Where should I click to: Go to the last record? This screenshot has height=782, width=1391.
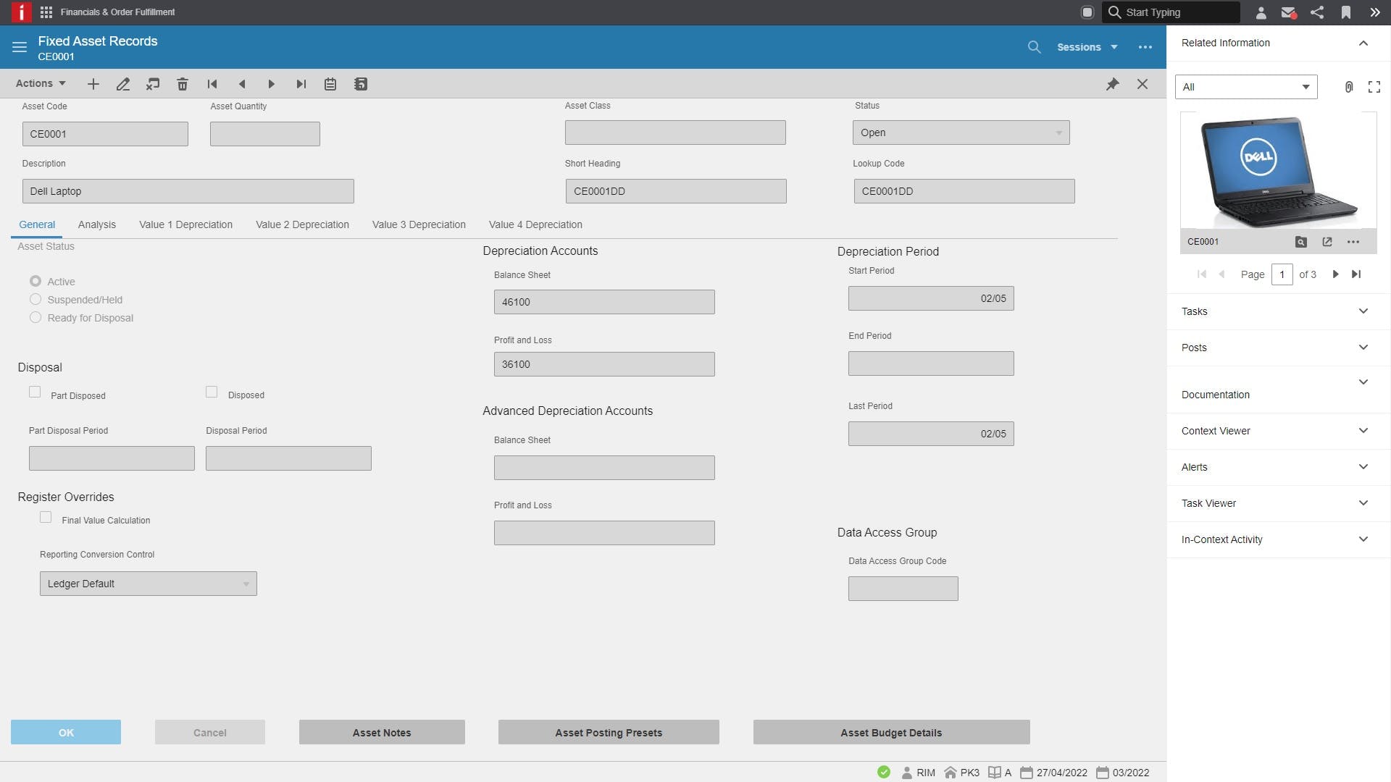(x=301, y=84)
